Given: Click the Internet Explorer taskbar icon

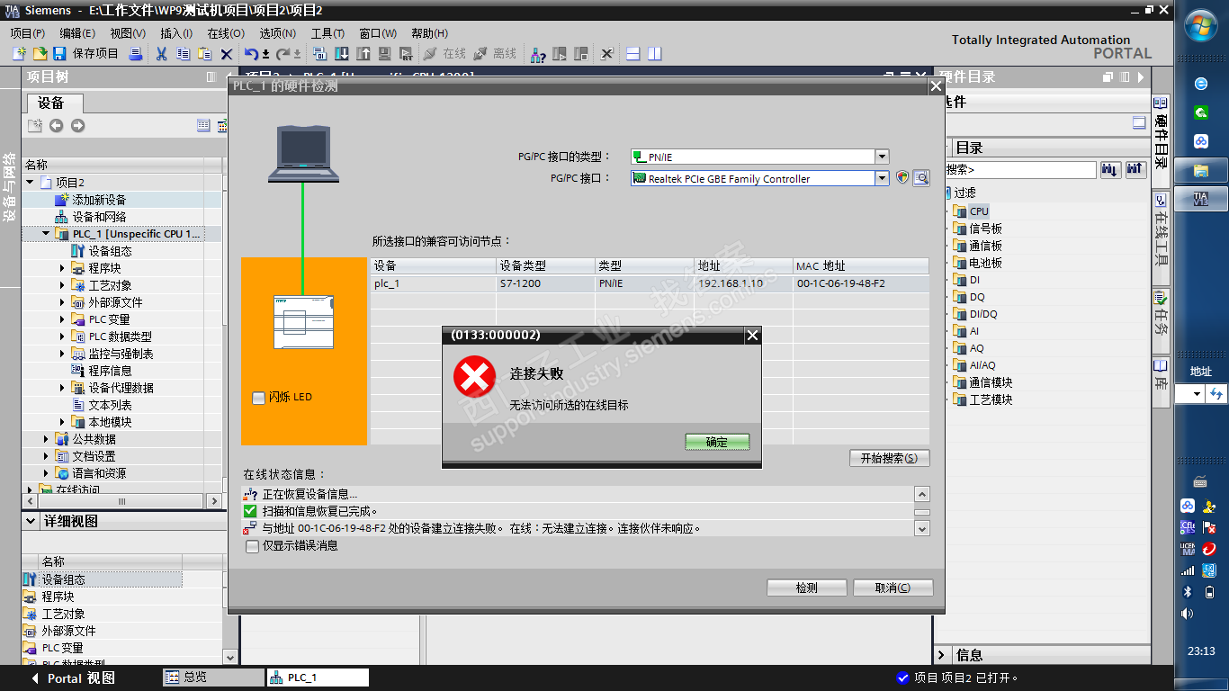Looking at the screenshot, I should (1200, 84).
